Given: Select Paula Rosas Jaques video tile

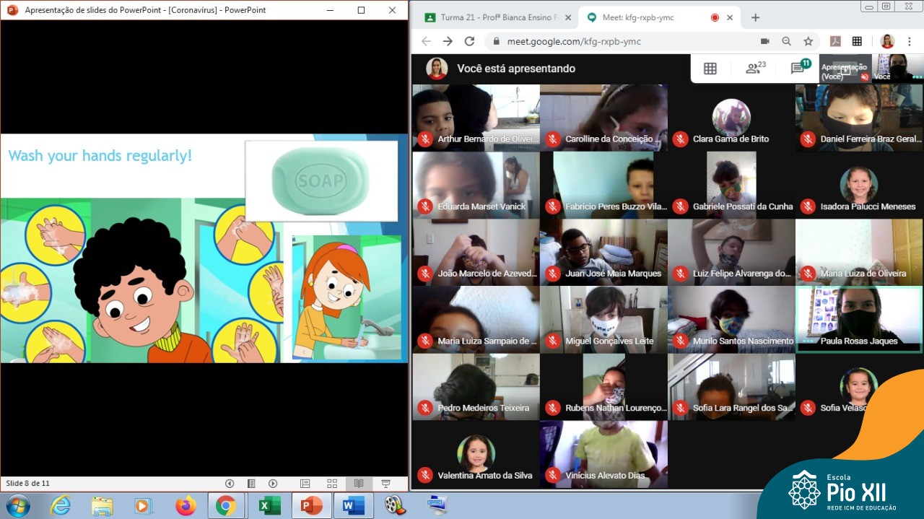Looking at the screenshot, I should (858, 320).
